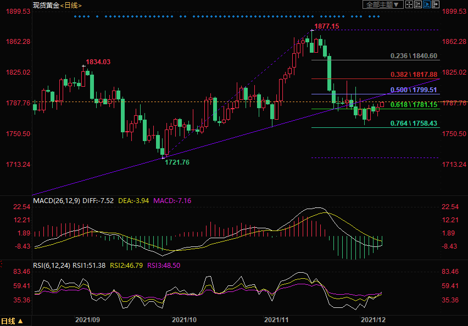This screenshot has width=468, height=326.
Task: Select the 0.236 \ 1840.60 Fibonacci level
Action: [x=414, y=56]
